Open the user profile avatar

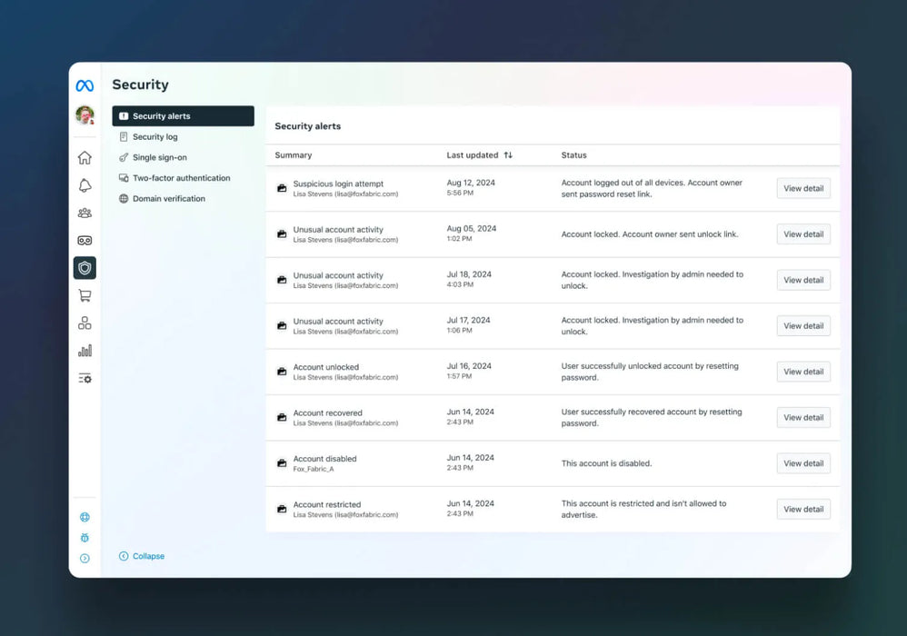tap(85, 115)
